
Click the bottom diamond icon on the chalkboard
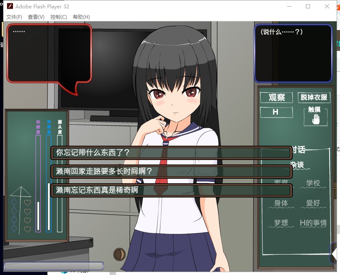click(x=14, y=228)
